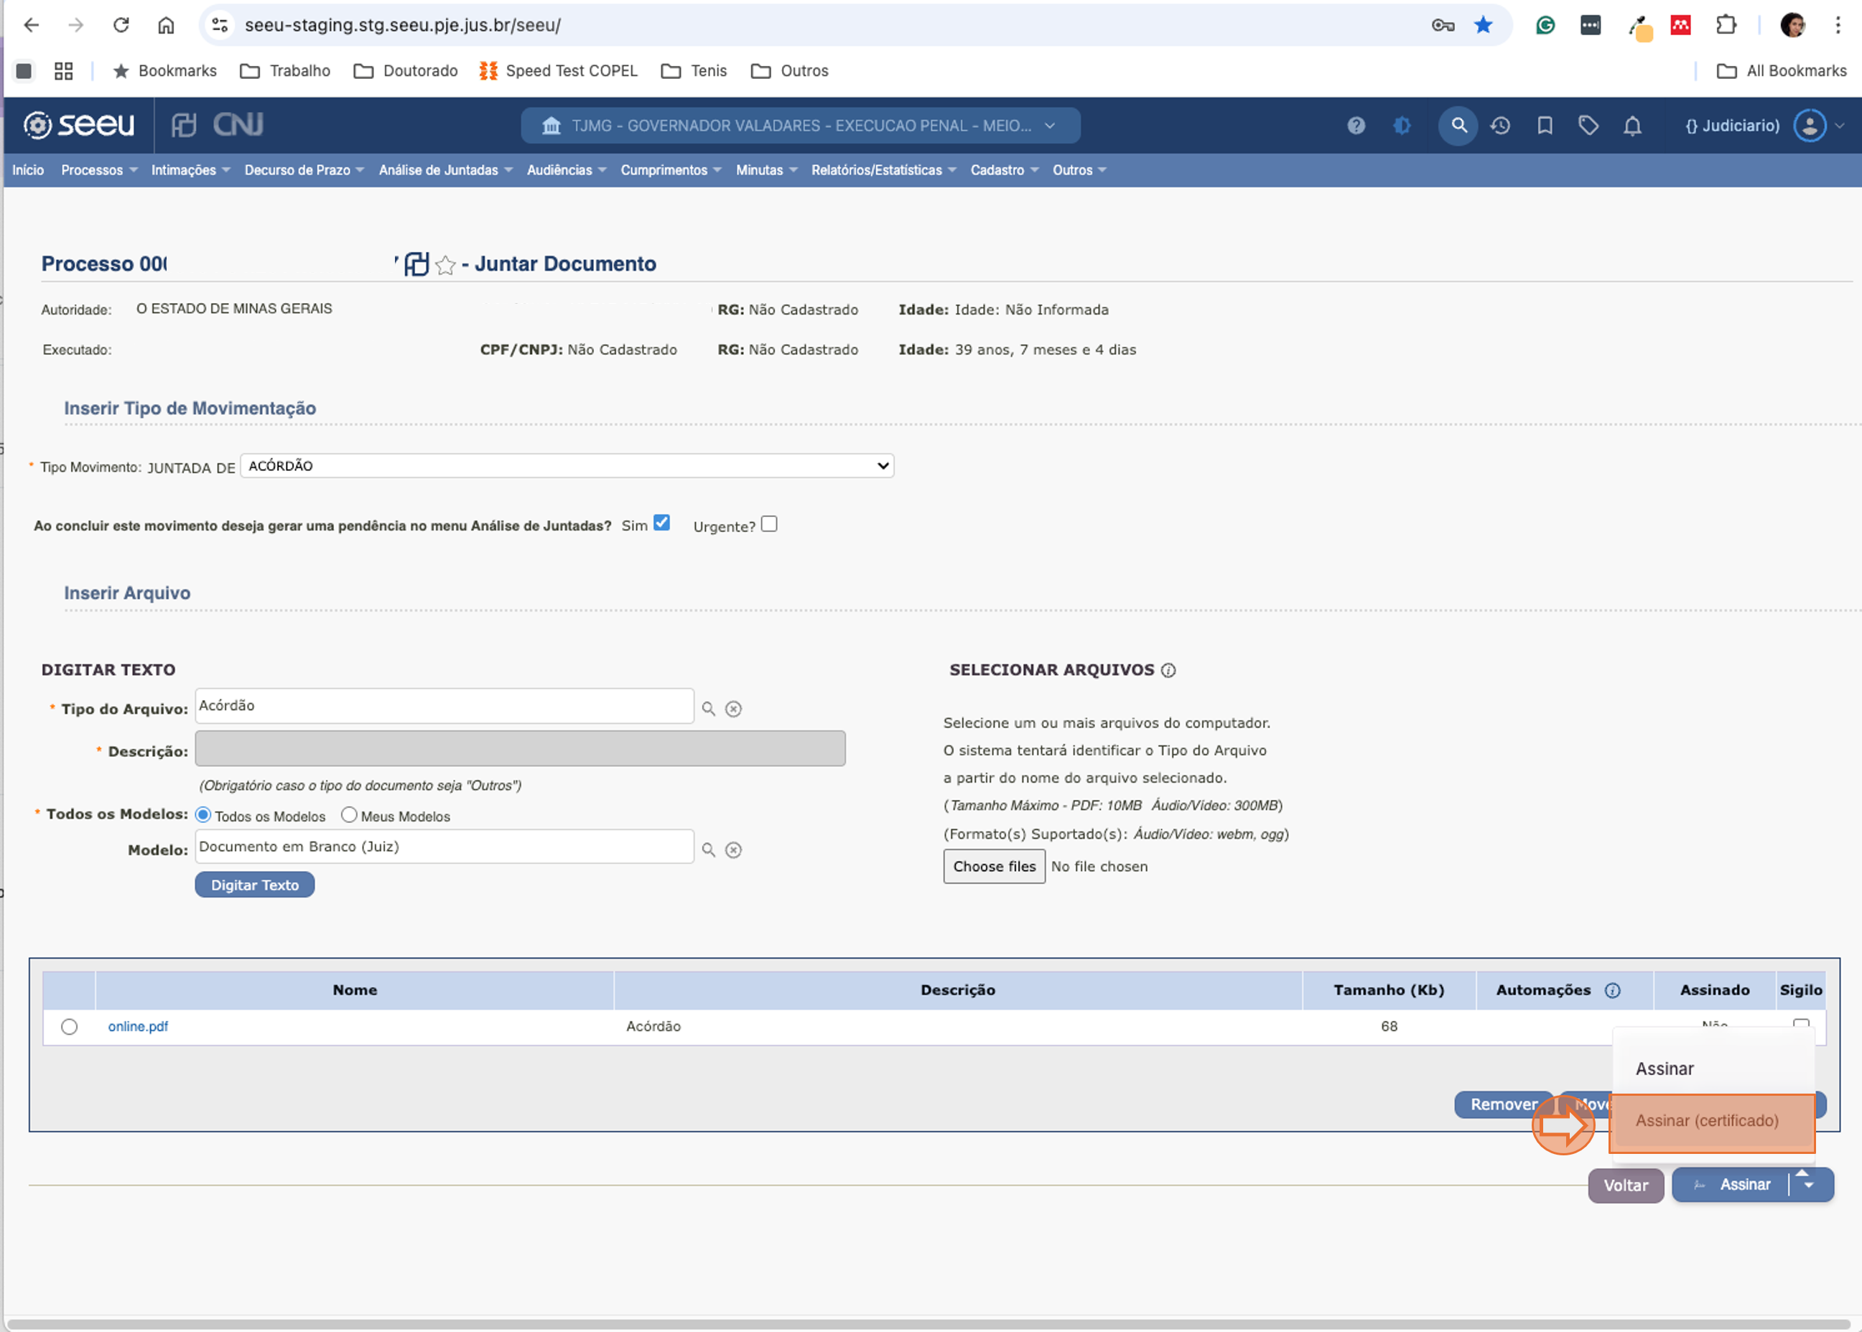The height and width of the screenshot is (1332, 1862).
Task: Open the bookmark icon in header
Action: (x=1545, y=126)
